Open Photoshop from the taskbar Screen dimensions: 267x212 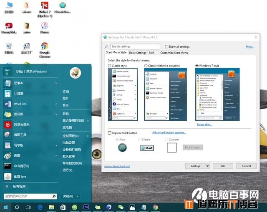(86, 207)
